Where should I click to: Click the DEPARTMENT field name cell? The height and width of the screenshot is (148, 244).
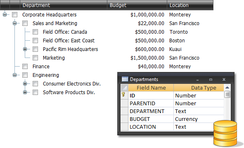pyautogui.click(x=151, y=111)
